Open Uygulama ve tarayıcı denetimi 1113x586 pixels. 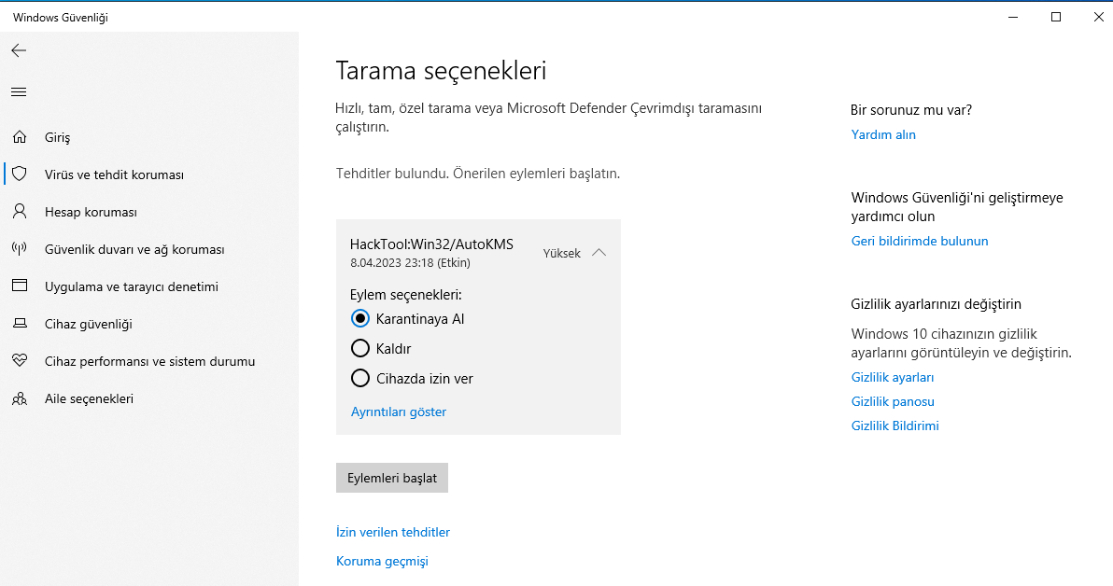tap(132, 286)
